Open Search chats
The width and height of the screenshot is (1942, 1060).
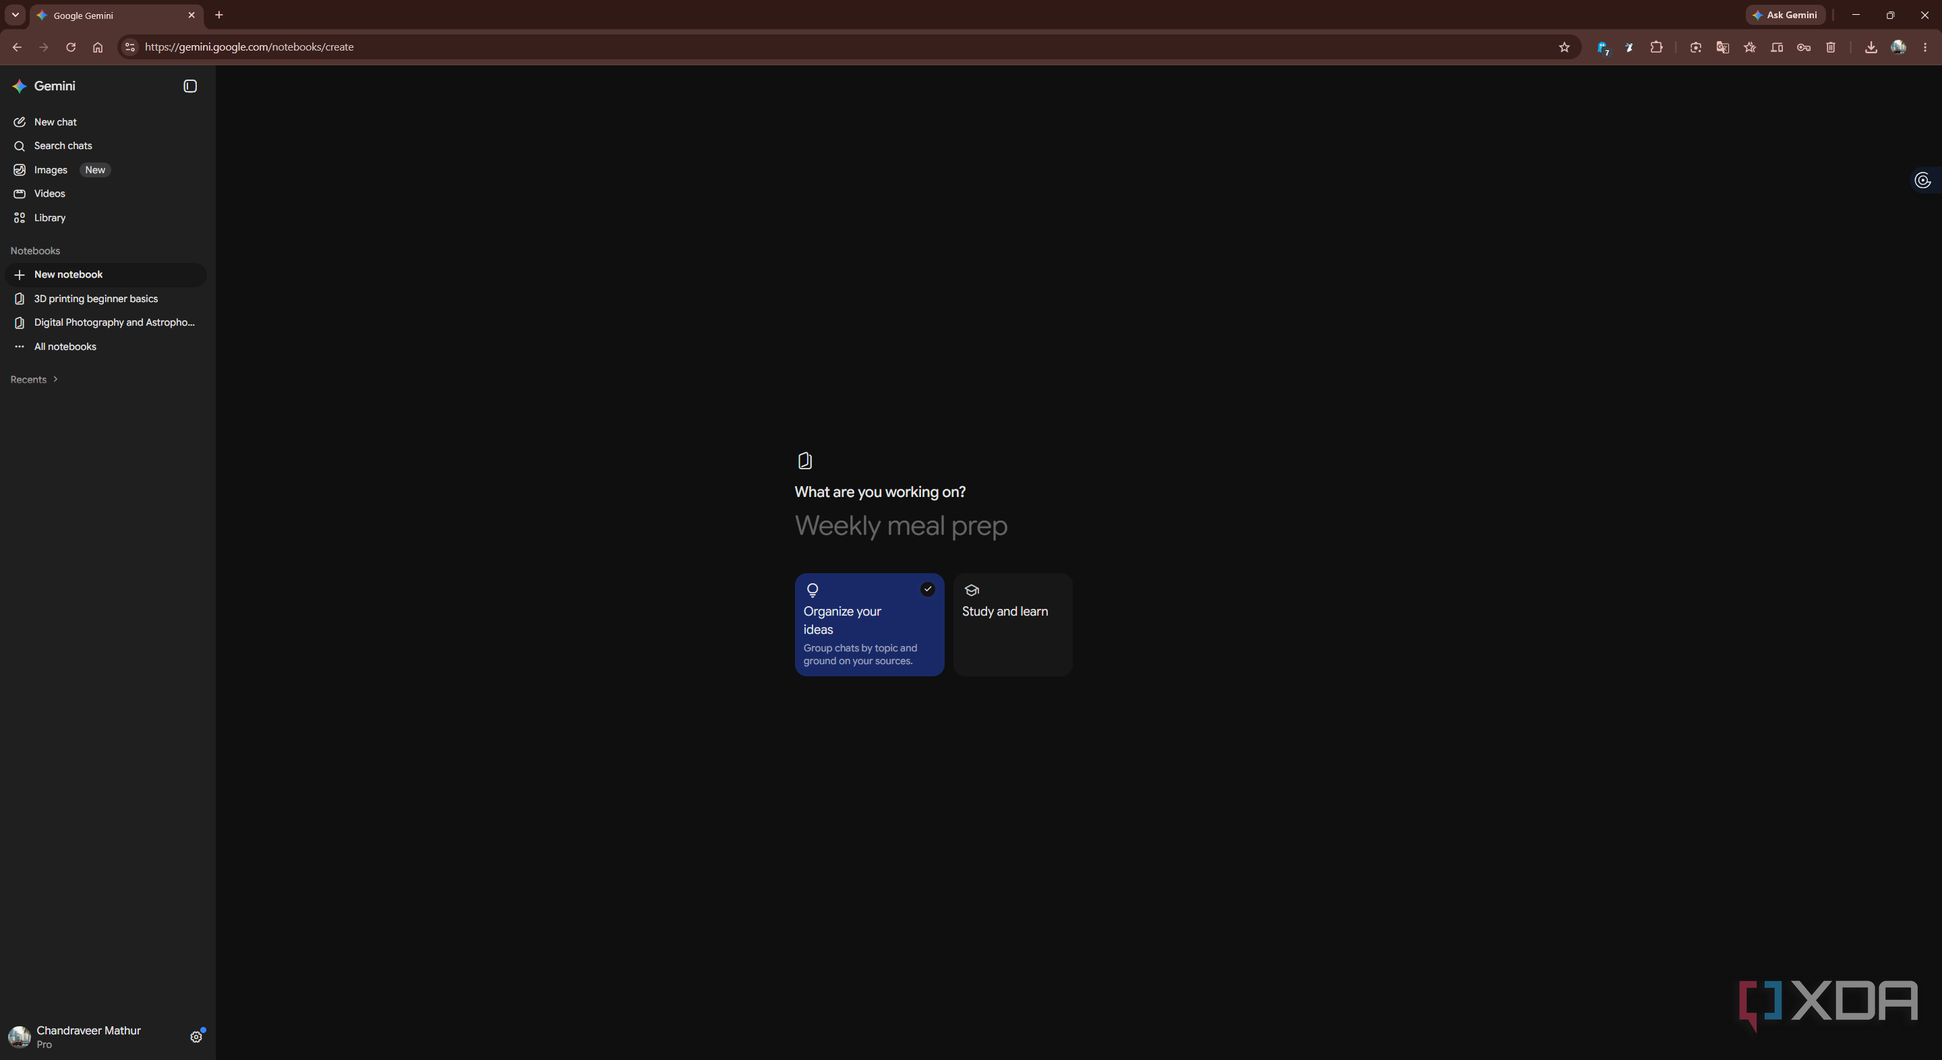click(x=106, y=146)
